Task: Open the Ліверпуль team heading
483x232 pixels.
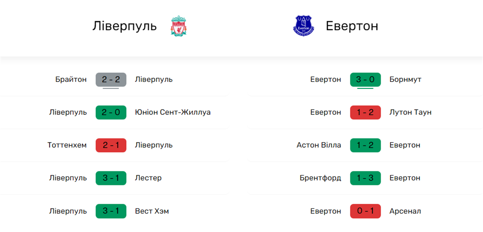Action: (125, 26)
